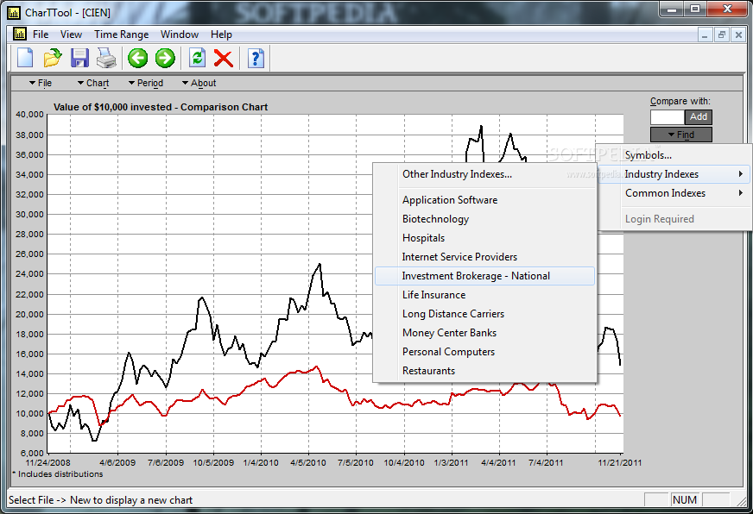753x514 pixels.
Task: Expand the About dropdown
Action: (x=199, y=83)
